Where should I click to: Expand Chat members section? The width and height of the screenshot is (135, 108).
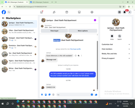[116, 49]
